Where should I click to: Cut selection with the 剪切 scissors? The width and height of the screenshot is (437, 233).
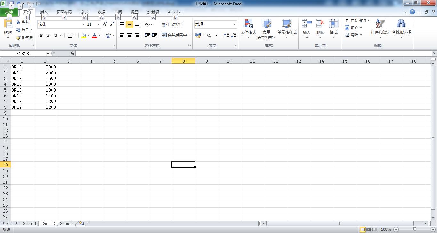coord(23,22)
